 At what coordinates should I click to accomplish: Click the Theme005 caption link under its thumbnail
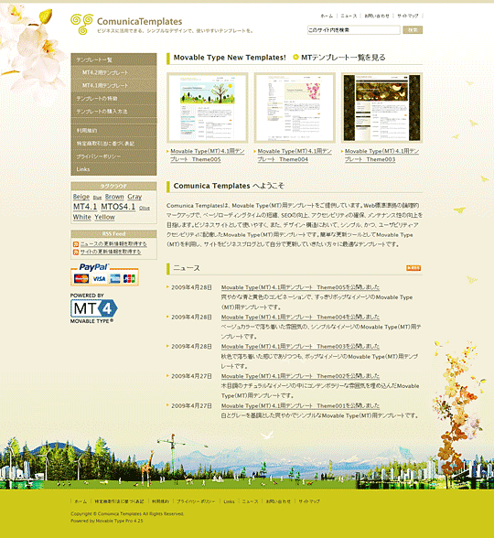click(207, 156)
